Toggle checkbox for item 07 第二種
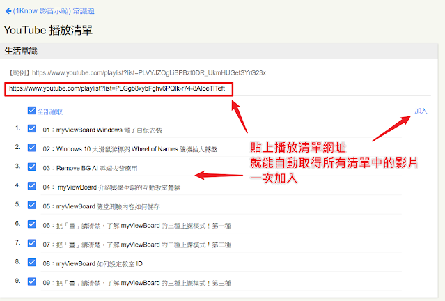The width and height of the screenshot is (445, 301). pos(31,243)
